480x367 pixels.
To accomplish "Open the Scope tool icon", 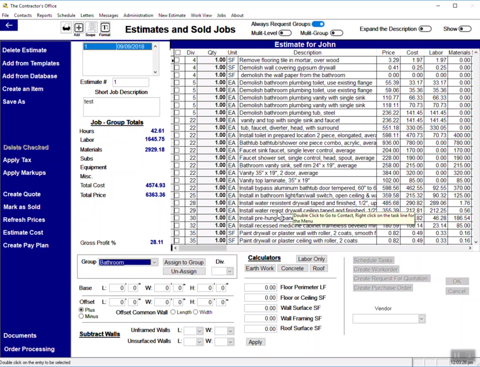I will [90, 28].
